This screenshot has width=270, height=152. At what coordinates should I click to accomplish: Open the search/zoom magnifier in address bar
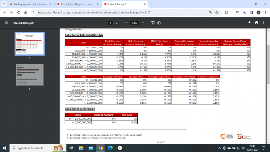tap(210, 12)
